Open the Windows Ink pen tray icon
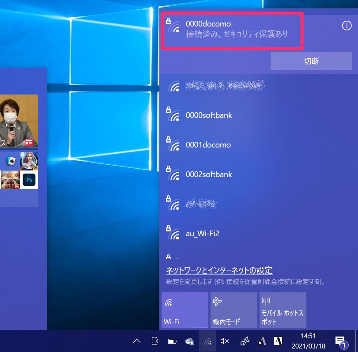358x352 pixels. pyautogui.click(x=245, y=341)
